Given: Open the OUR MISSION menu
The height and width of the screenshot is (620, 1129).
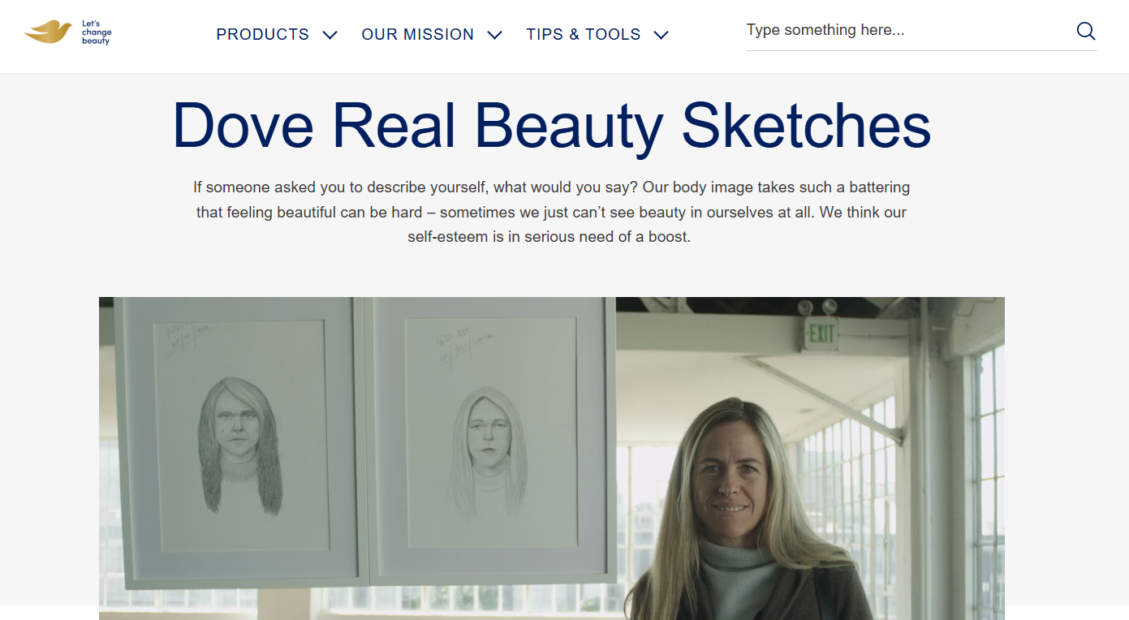Looking at the screenshot, I should coord(418,34).
